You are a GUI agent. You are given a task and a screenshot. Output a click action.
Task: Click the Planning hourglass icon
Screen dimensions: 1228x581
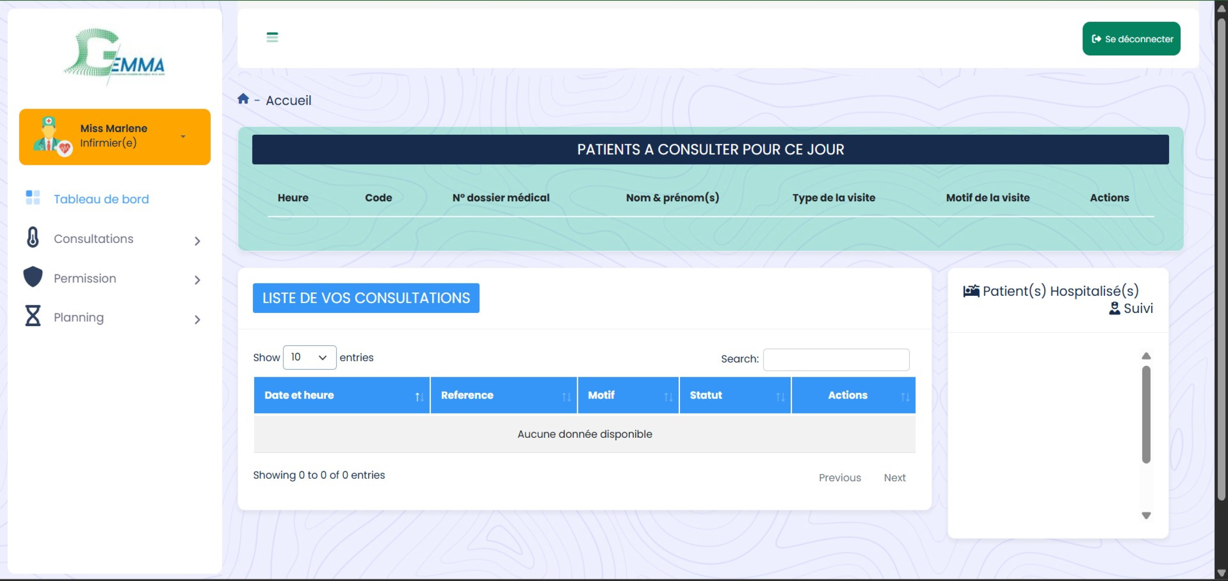pos(32,316)
